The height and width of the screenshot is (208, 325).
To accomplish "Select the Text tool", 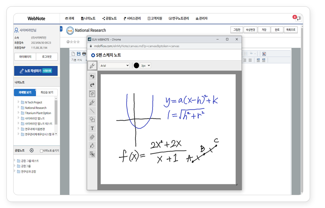I will tap(92, 128).
